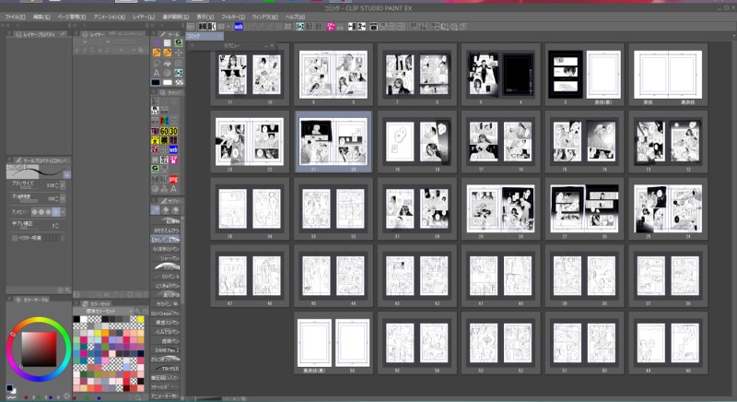737x402 pixels.
Task: Open the 編集(E) menu
Action: pos(41,17)
